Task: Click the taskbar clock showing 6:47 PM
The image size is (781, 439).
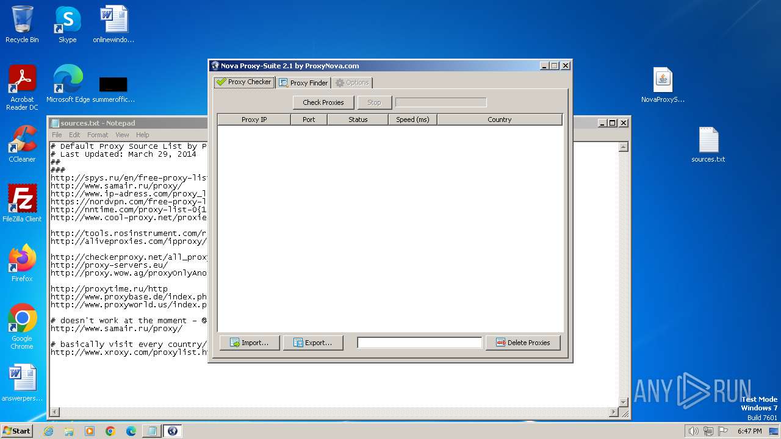Action: click(749, 431)
